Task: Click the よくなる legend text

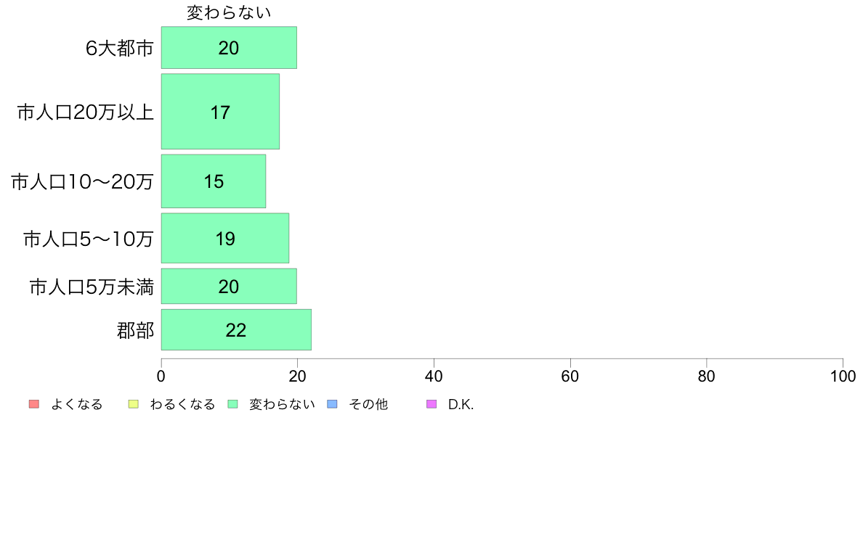Action: click(x=76, y=404)
